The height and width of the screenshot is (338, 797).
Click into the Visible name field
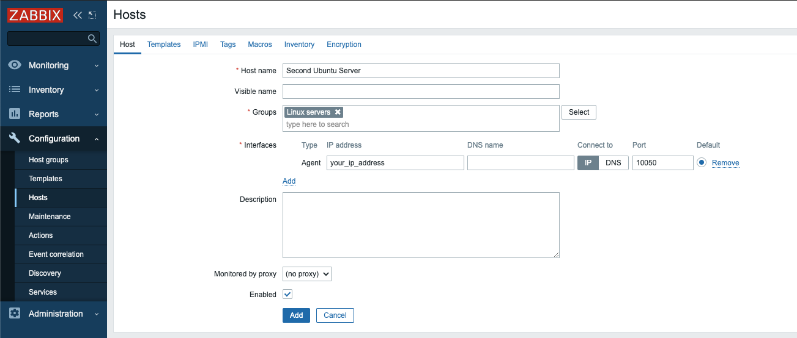click(x=421, y=92)
